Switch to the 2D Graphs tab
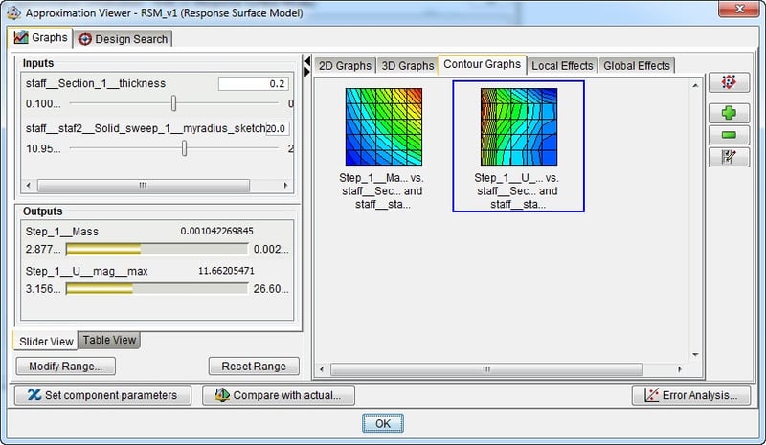Image resolution: width=766 pixels, height=445 pixels. [345, 65]
